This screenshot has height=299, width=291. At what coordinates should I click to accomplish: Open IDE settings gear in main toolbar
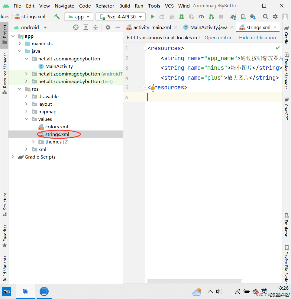click(275, 17)
